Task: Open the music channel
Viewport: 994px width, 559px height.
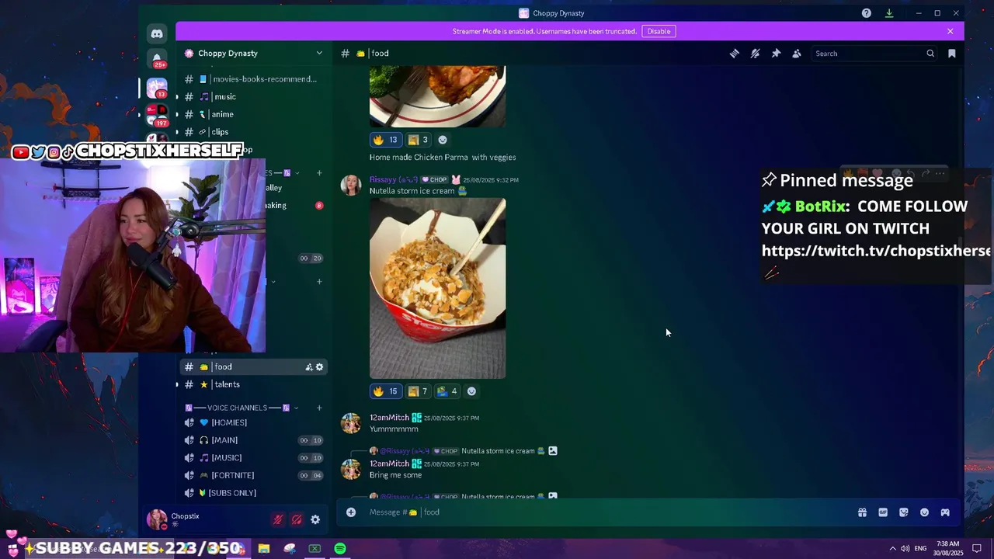Action: click(x=252, y=97)
